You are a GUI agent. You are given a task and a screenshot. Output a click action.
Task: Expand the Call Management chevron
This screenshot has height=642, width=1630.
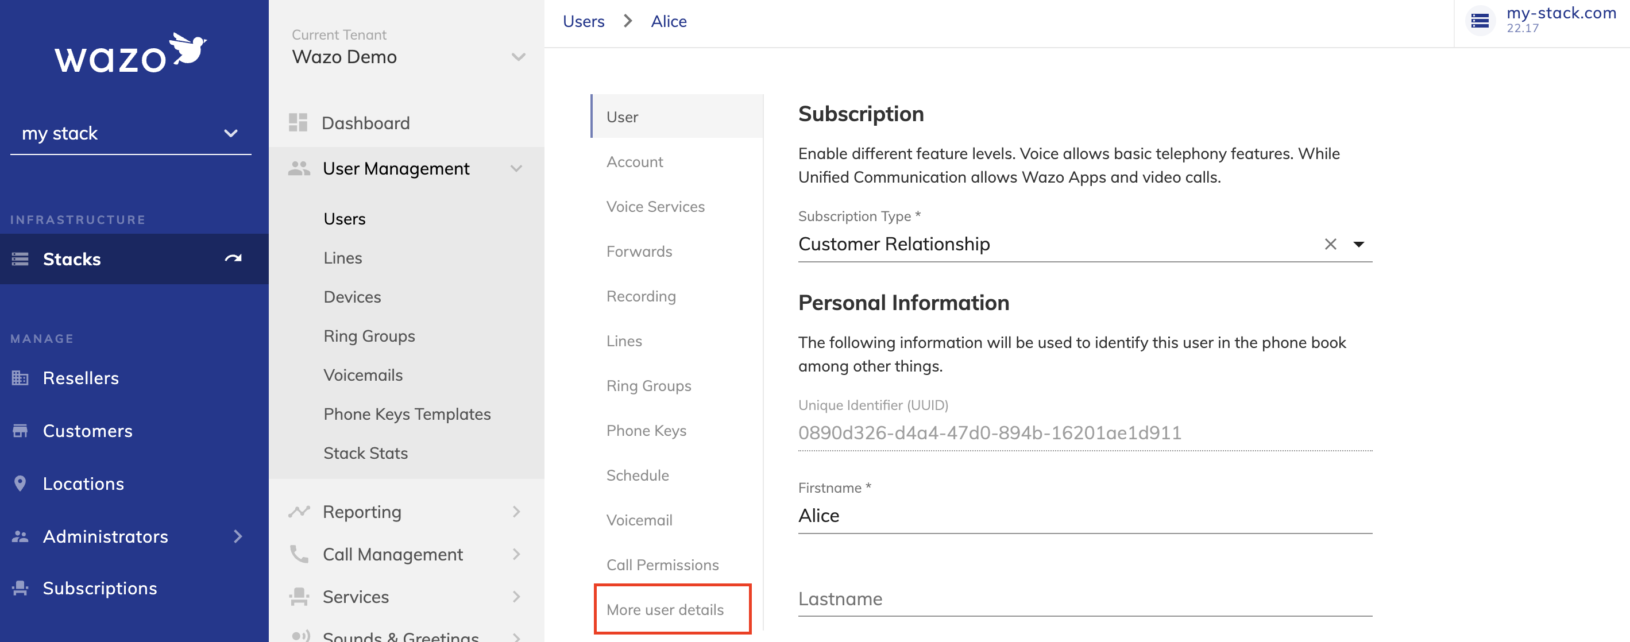pyautogui.click(x=516, y=554)
